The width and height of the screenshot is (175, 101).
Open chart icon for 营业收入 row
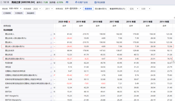point(51,43)
